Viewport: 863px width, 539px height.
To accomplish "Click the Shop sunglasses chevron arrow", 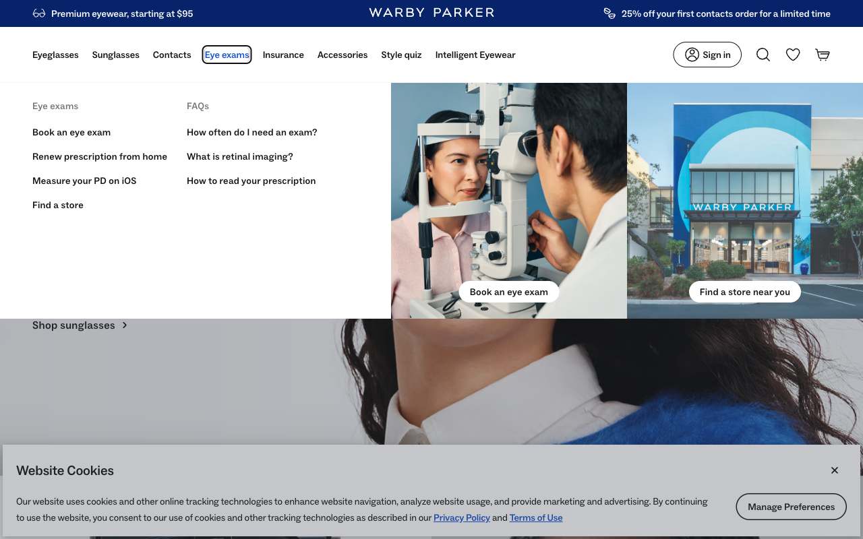I will coord(124,325).
